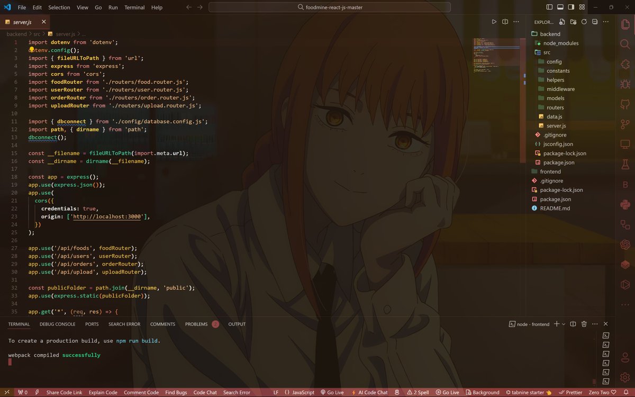Expand the config folder

click(554, 61)
